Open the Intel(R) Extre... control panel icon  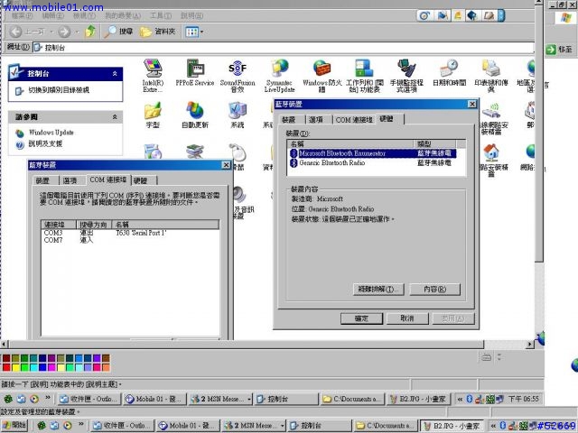[153, 76]
